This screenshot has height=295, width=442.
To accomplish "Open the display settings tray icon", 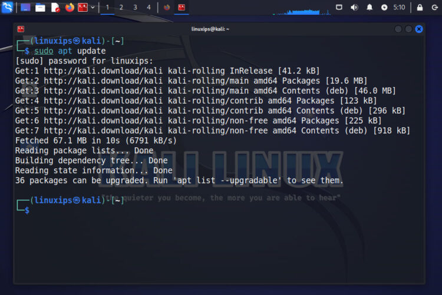I will coord(339,7).
